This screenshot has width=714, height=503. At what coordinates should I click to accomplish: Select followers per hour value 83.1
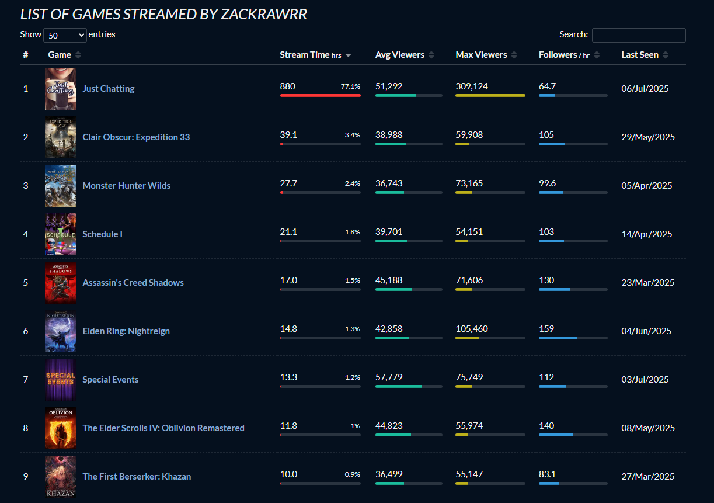(548, 474)
